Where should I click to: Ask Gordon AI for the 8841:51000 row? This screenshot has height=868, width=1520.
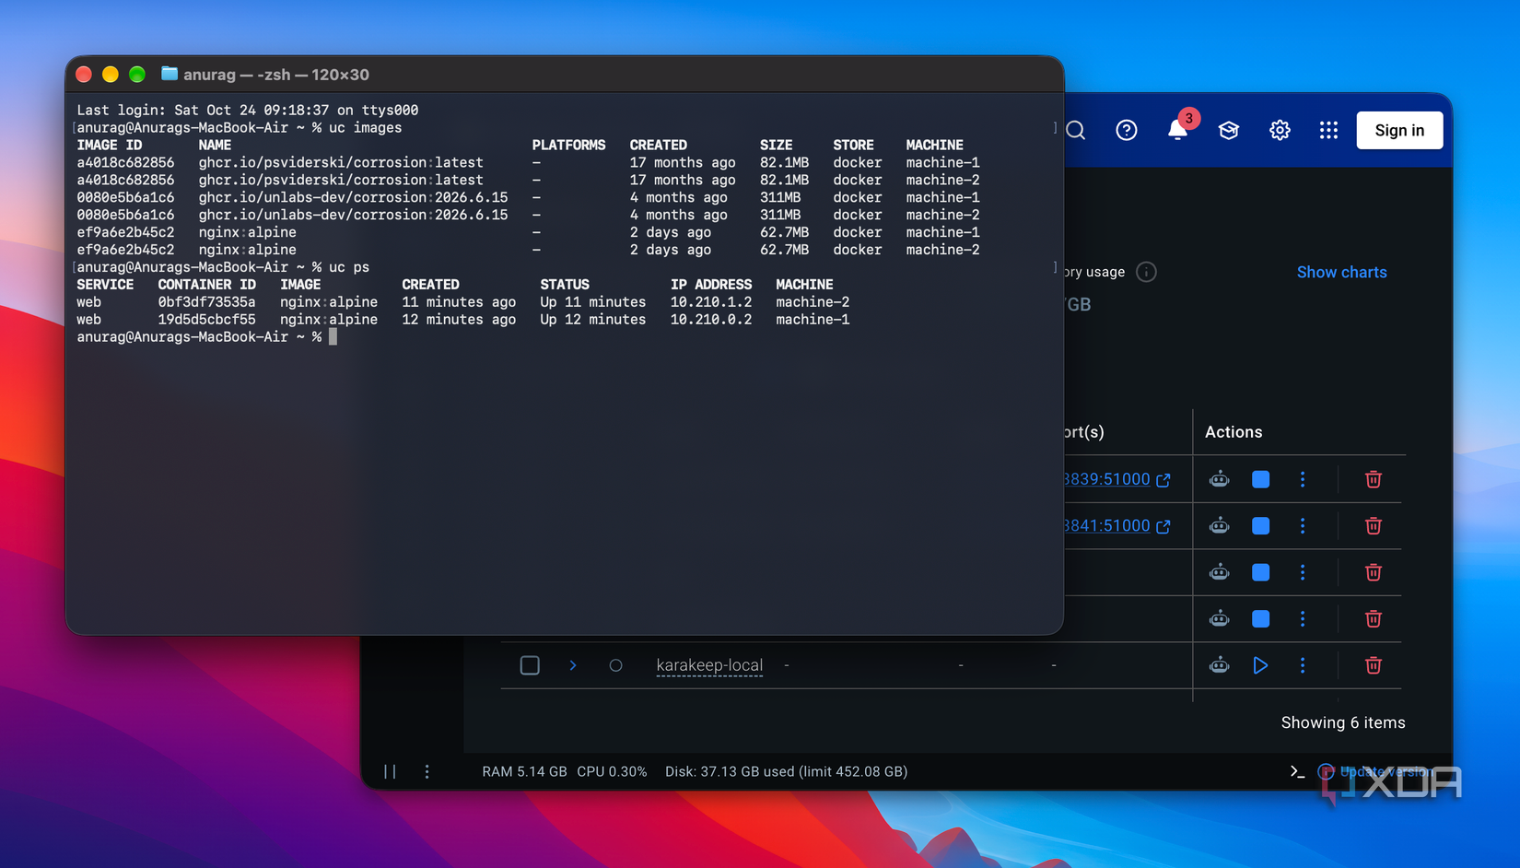(1219, 525)
